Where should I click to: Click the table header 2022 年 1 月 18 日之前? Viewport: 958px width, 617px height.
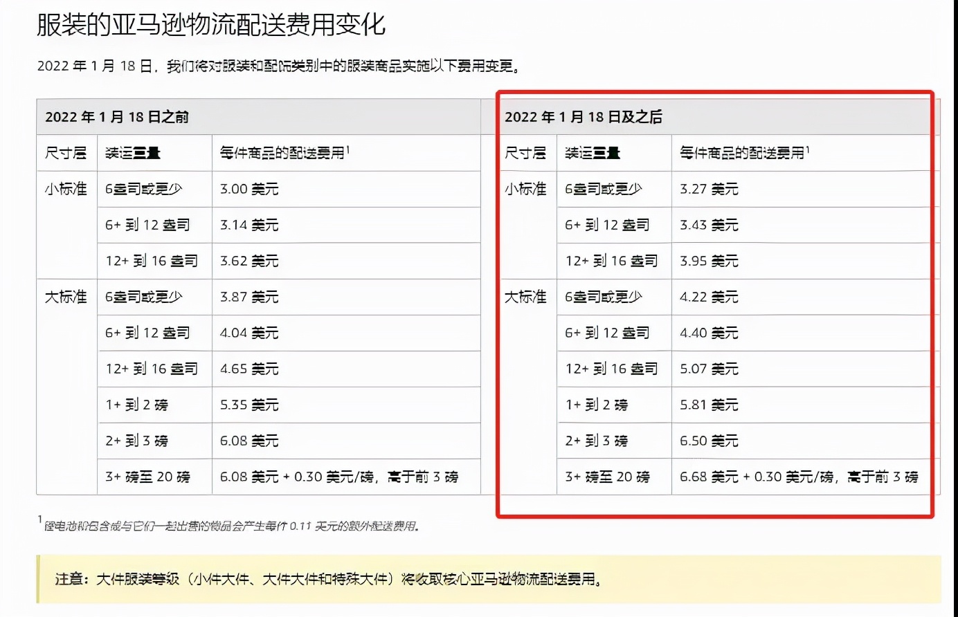pos(117,117)
